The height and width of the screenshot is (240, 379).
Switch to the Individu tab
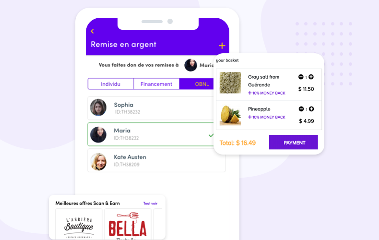[x=110, y=84]
